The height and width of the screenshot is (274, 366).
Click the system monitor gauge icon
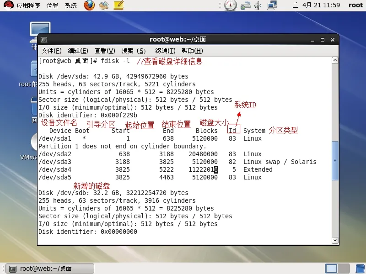231,5
